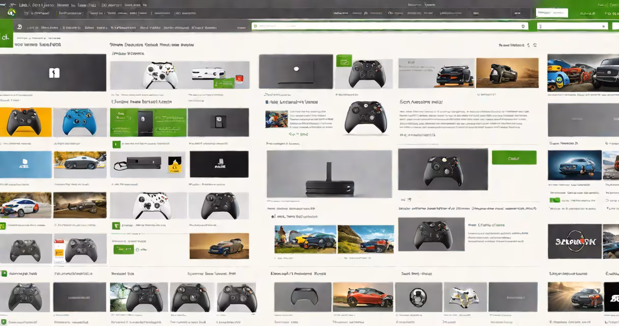619x326 pixels.
Task: Open the small colorful game cover thumbnail
Action: point(276,119)
